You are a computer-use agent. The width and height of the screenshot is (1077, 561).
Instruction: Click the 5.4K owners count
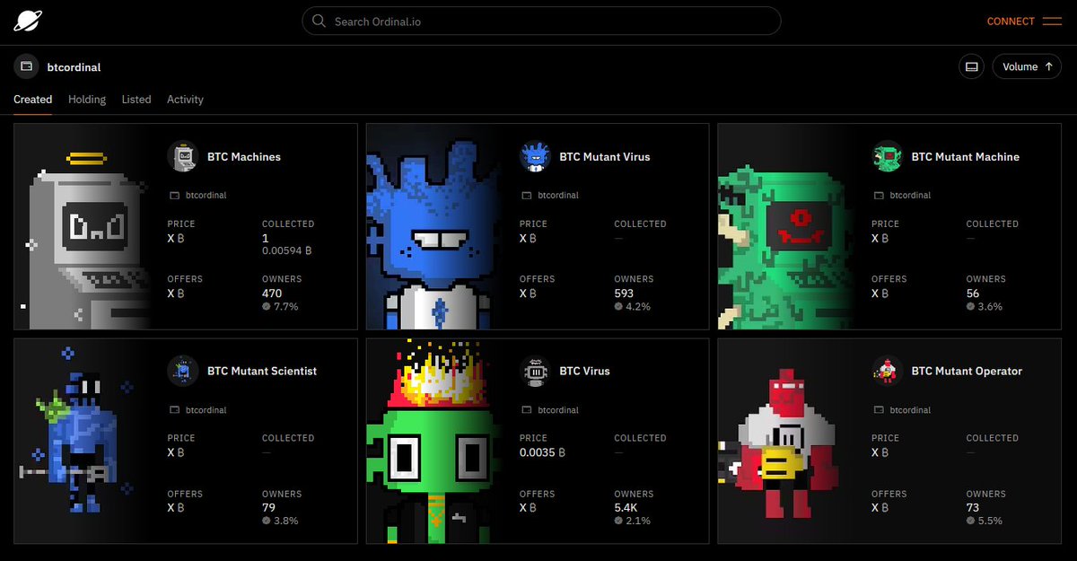tap(626, 507)
